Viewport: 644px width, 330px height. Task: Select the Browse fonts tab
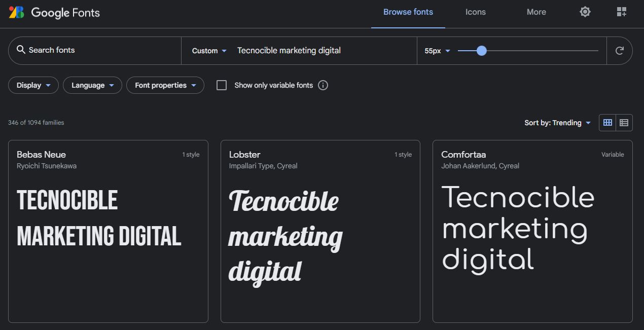tap(408, 12)
